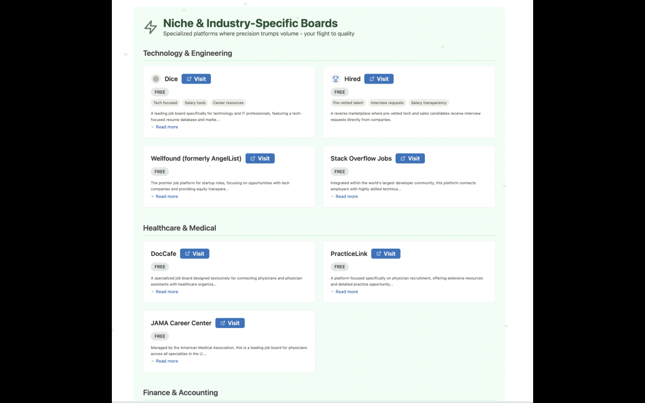Image resolution: width=645 pixels, height=403 pixels.
Task: Click the FREE badge on DocCafe card
Action: point(160,267)
